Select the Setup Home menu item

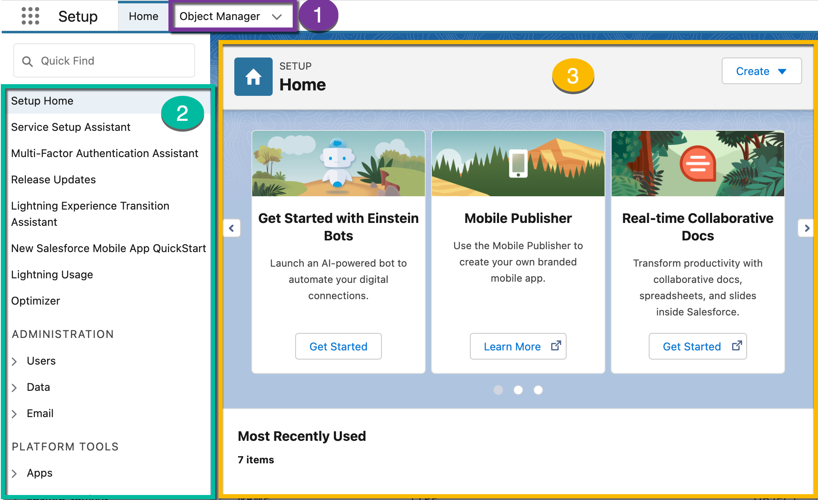coord(42,100)
